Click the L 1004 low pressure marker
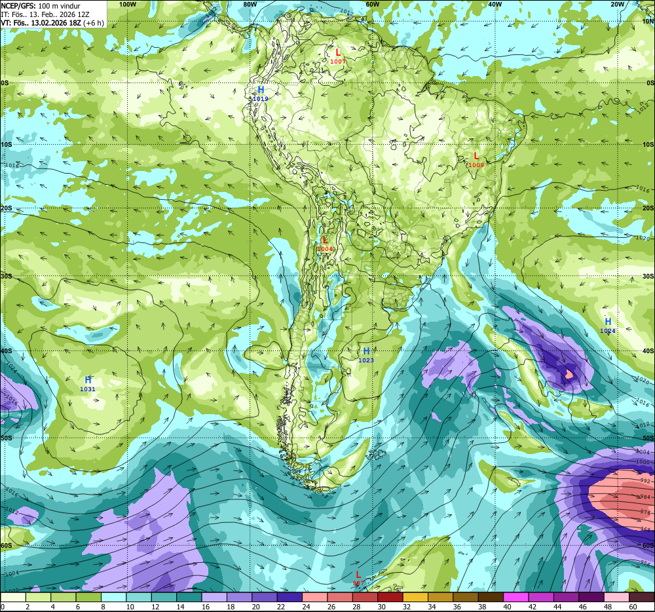 [x=325, y=244]
